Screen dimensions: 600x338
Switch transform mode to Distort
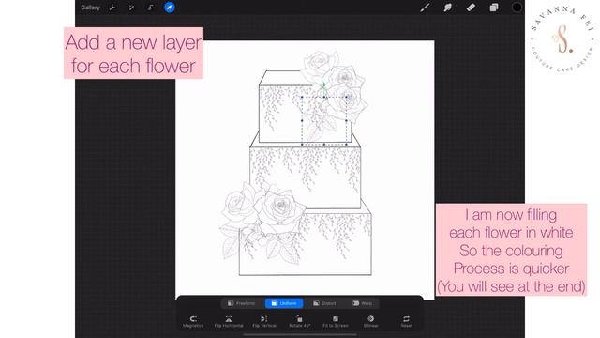pos(324,303)
